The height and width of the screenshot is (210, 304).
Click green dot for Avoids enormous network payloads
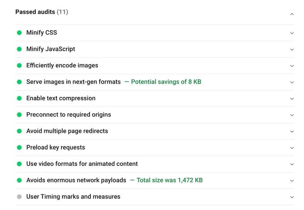[19, 180]
